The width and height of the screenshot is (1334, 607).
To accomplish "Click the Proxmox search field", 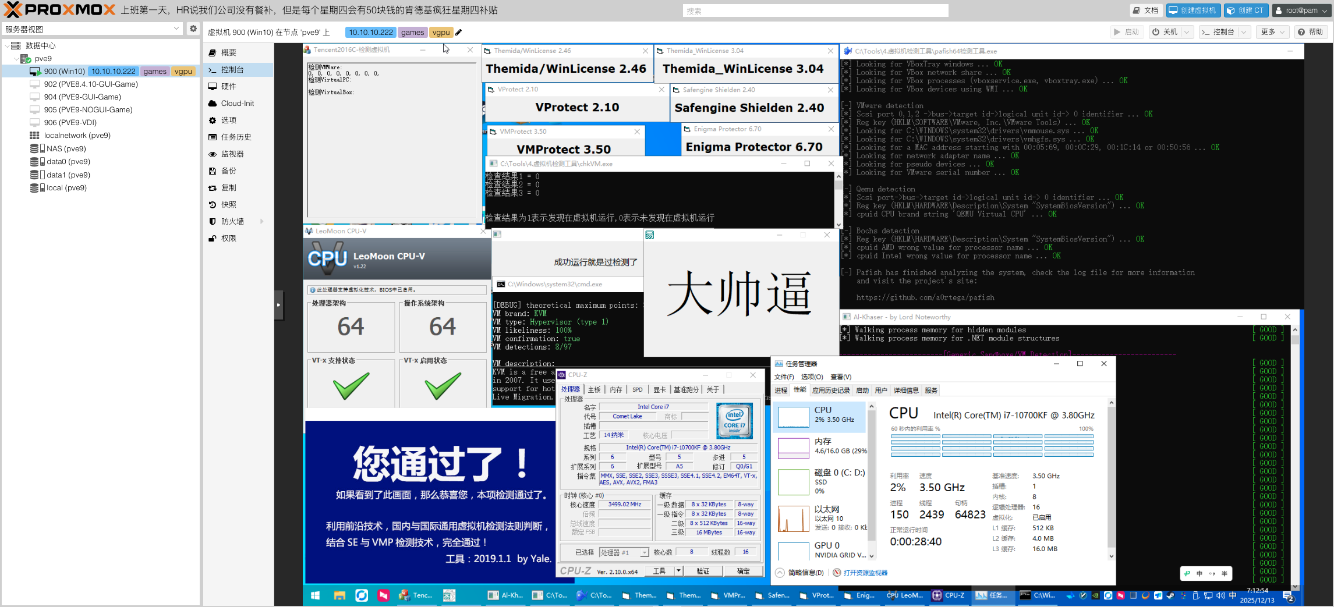I will (815, 11).
